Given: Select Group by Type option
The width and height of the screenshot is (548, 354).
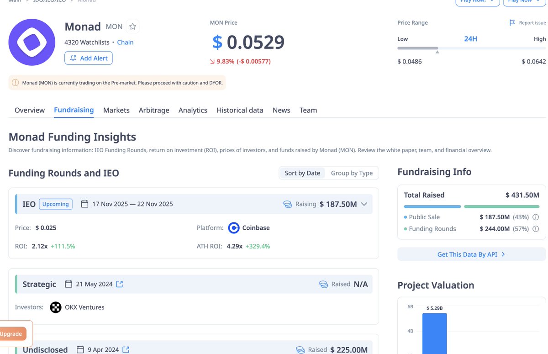Looking at the screenshot, I should (352, 173).
